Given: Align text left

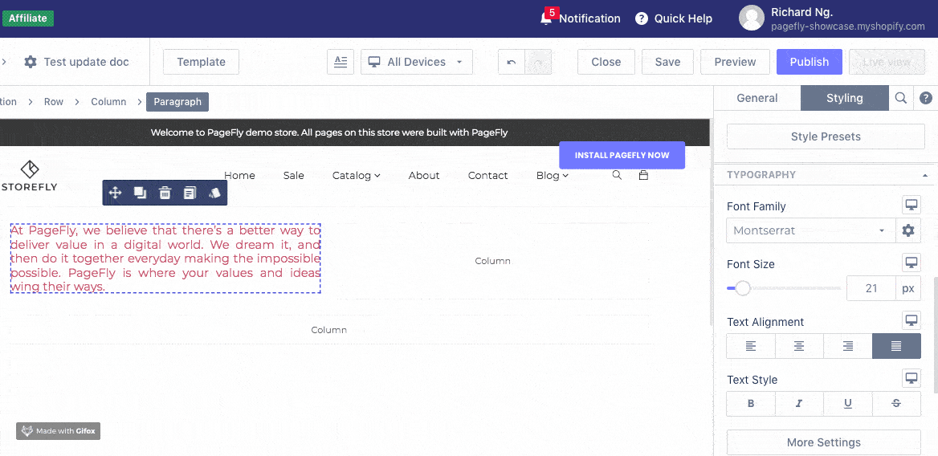Looking at the screenshot, I should 751,346.
